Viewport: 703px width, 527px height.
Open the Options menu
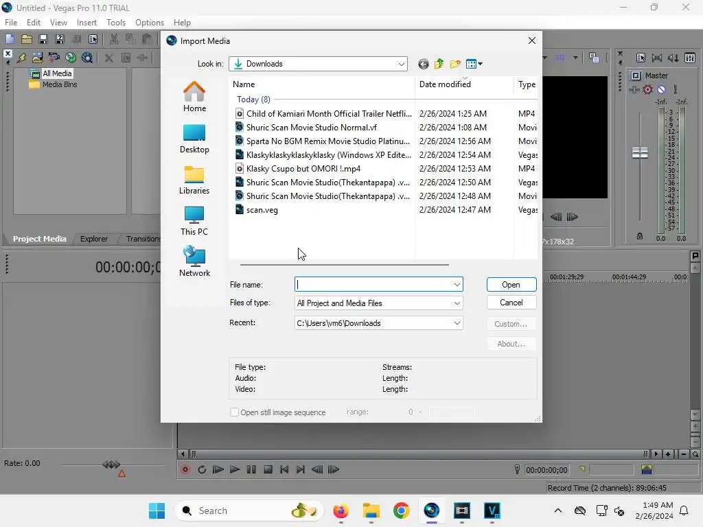click(x=150, y=23)
